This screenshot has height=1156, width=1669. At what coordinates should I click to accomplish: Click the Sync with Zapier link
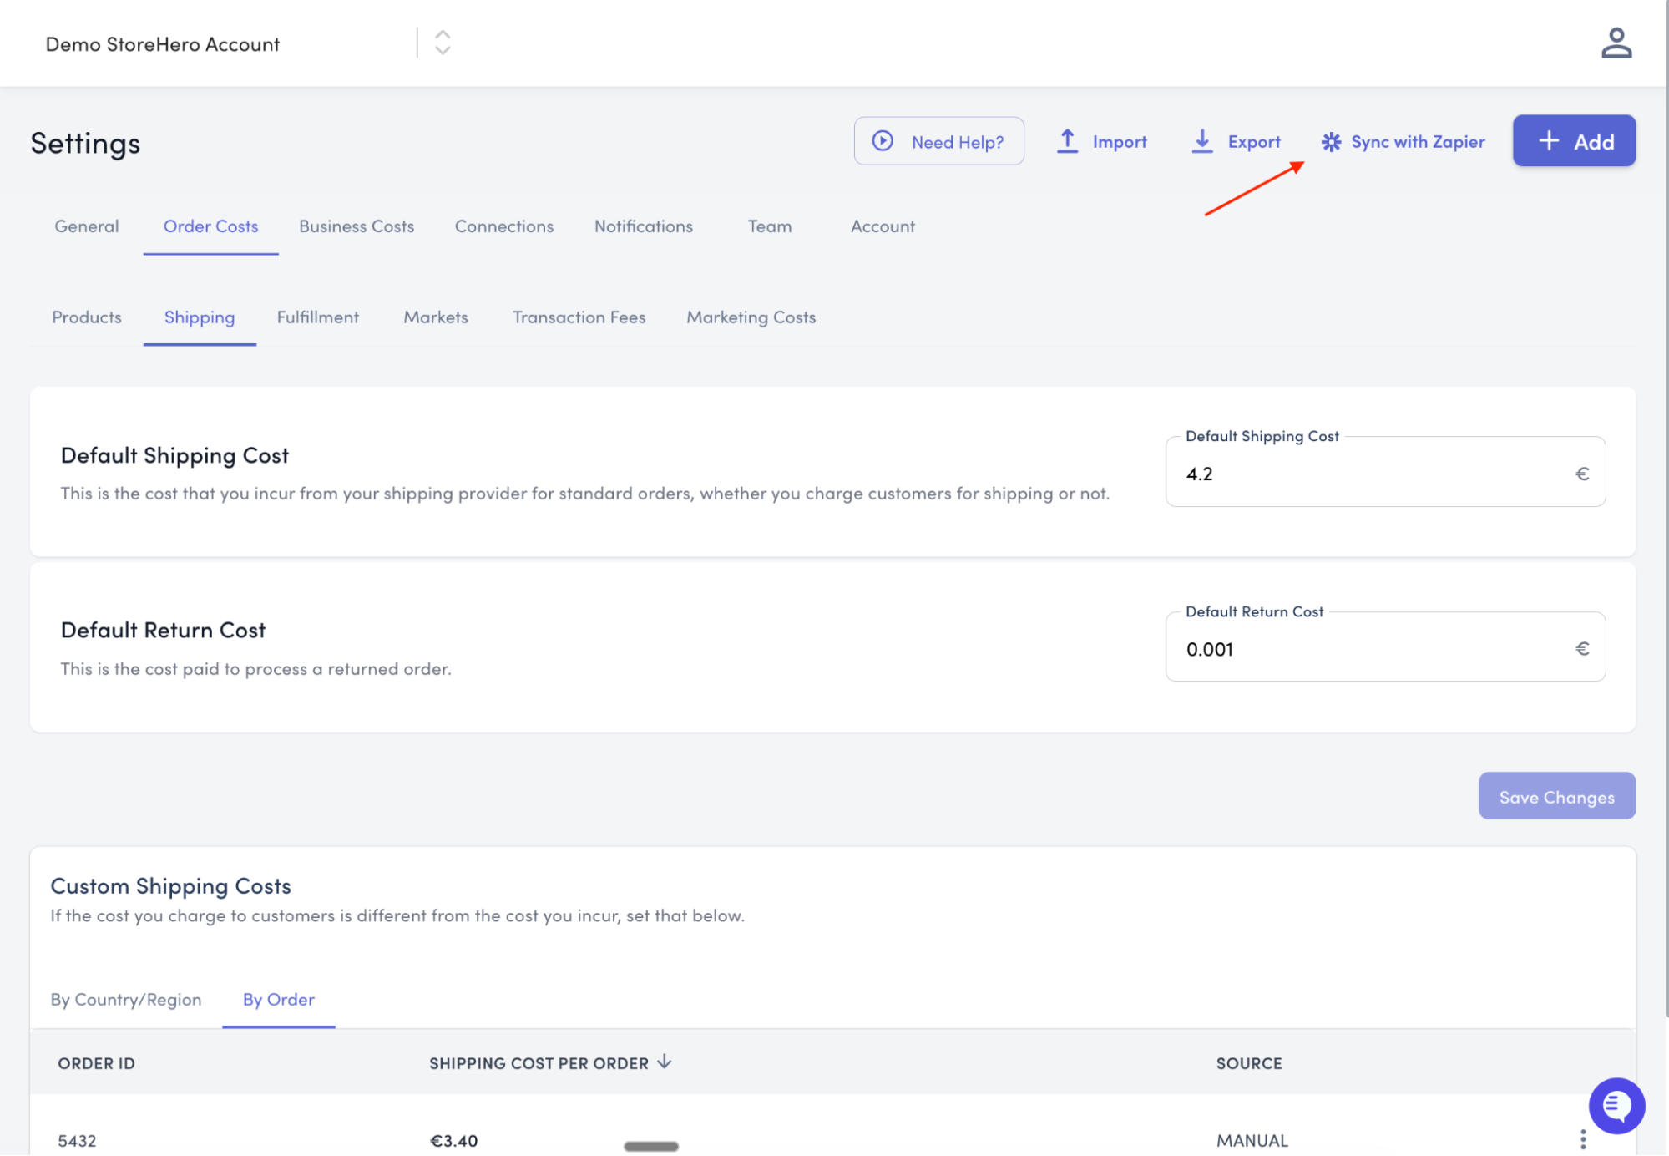coord(1418,142)
